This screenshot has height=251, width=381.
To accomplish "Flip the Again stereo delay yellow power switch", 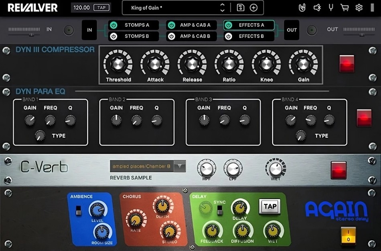I will (348, 235).
